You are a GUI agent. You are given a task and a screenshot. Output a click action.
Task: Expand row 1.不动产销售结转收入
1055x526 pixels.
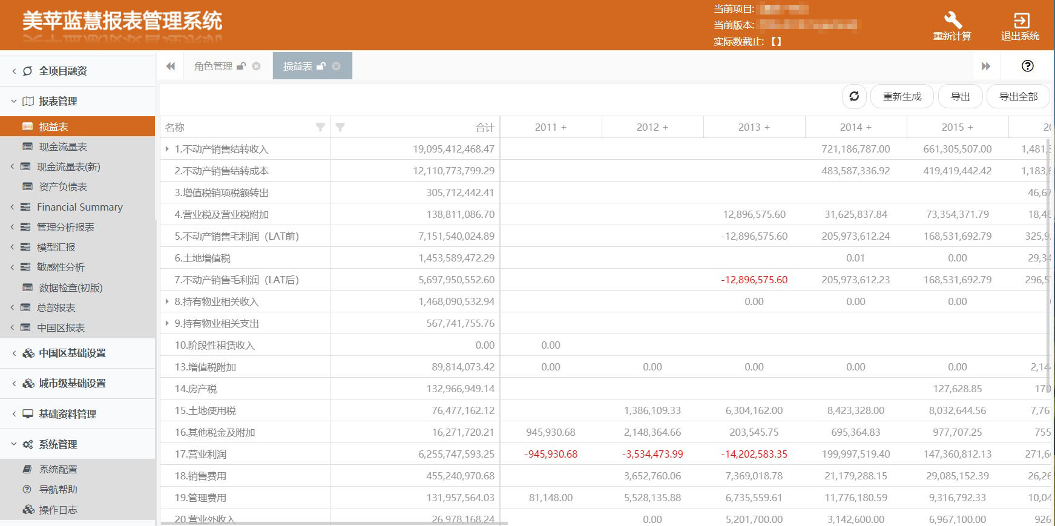coord(167,149)
